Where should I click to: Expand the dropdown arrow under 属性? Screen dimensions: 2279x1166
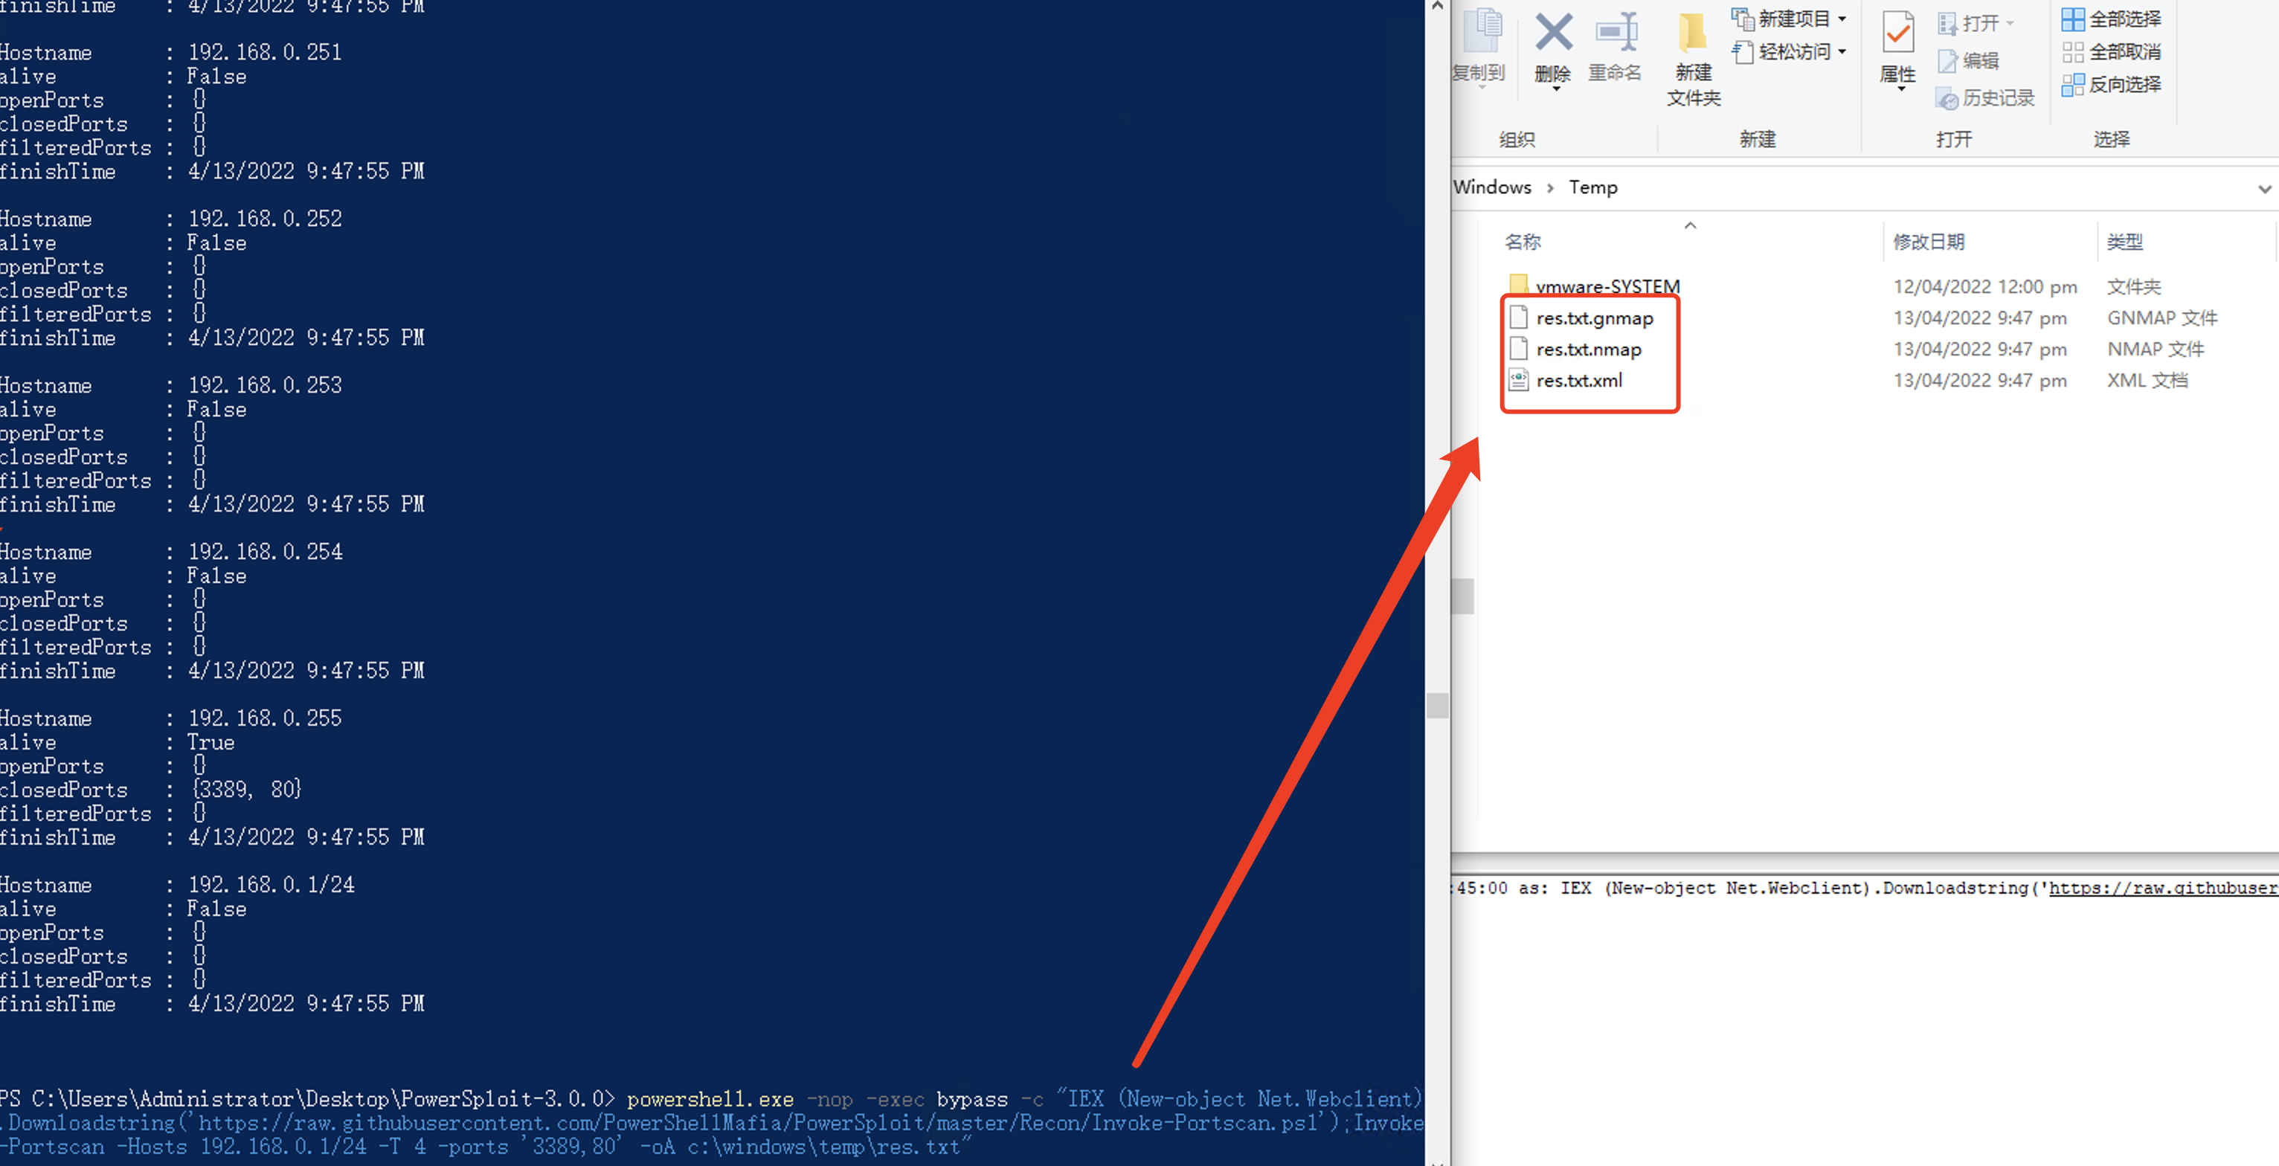[x=1900, y=89]
